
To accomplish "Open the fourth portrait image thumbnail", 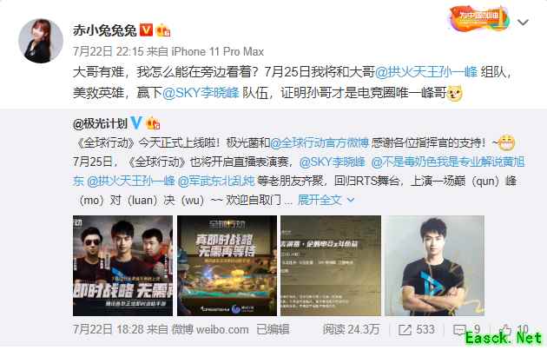I will click(435, 266).
